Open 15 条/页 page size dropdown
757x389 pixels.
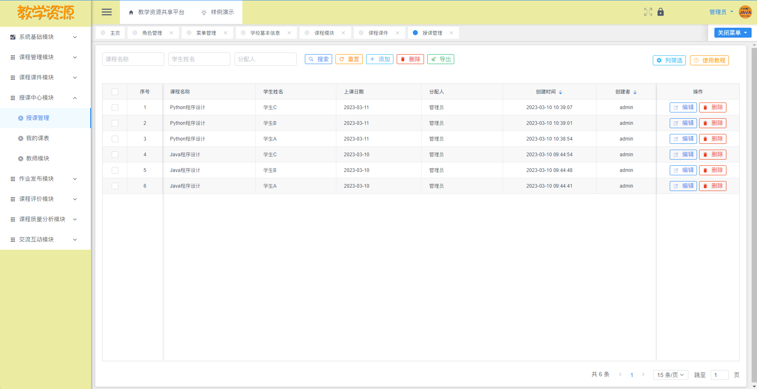point(671,375)
